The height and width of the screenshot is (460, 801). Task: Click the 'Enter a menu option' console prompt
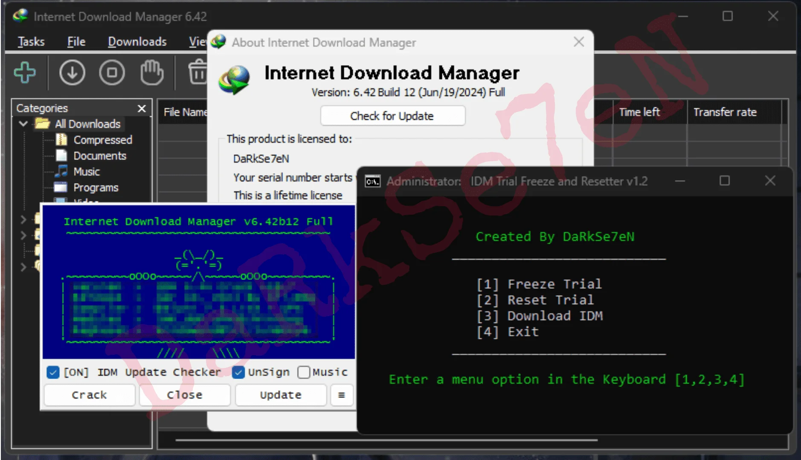click(566, 379)
